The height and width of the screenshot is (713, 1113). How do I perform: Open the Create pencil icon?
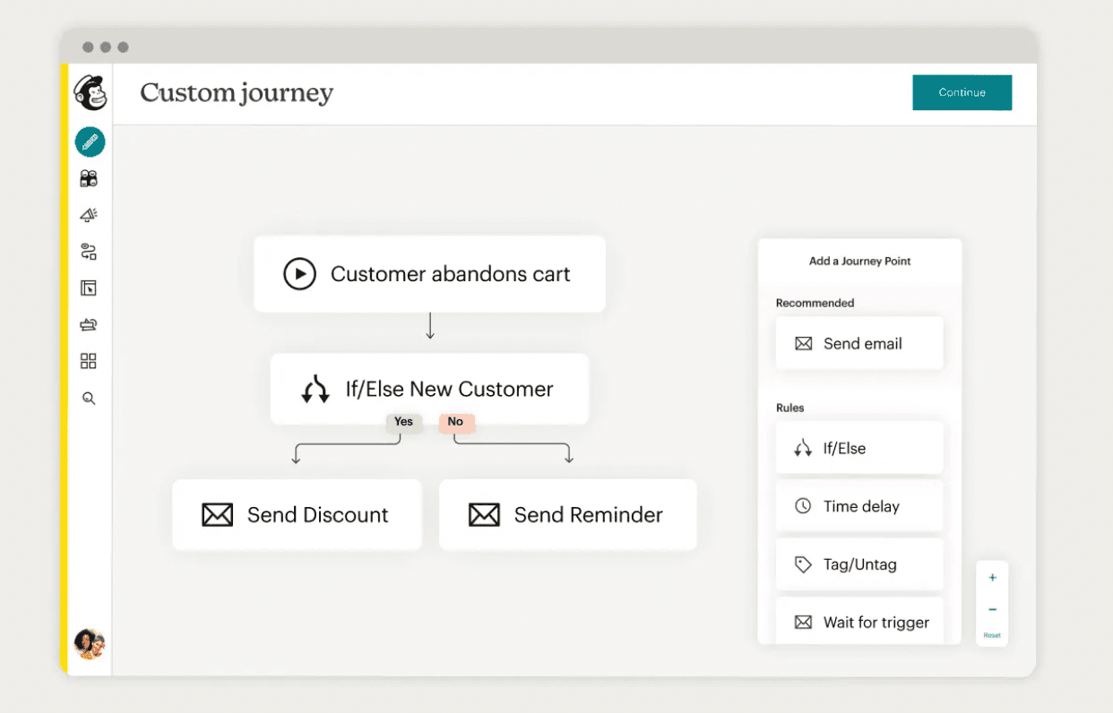[x=90, y=142]
